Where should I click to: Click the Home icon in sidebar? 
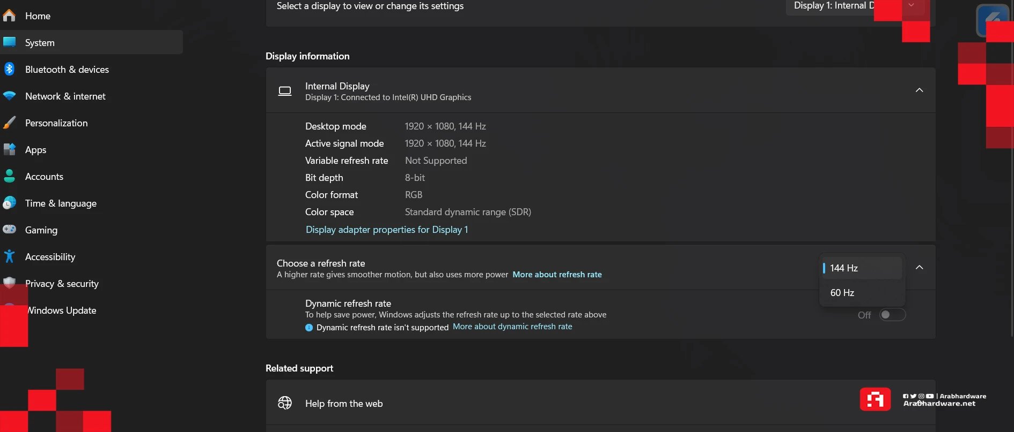(9, 16)
